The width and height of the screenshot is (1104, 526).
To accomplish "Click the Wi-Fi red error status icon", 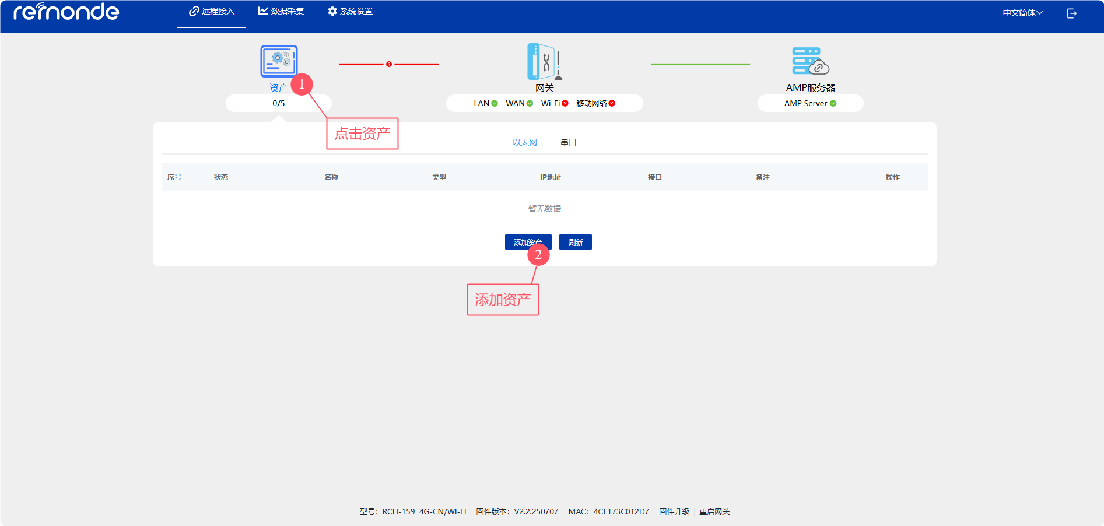I will [565, 104].
